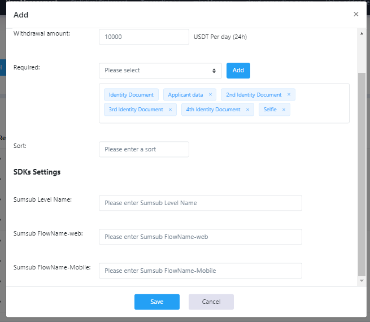This screenshot has width=370, height=322.
Task: Remove the 4th Identity Document tag
Action: (247, 110)
